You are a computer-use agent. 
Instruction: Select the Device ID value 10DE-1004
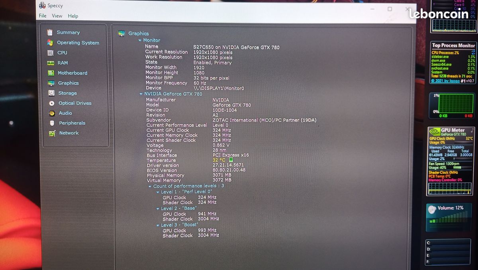[224, 110]
